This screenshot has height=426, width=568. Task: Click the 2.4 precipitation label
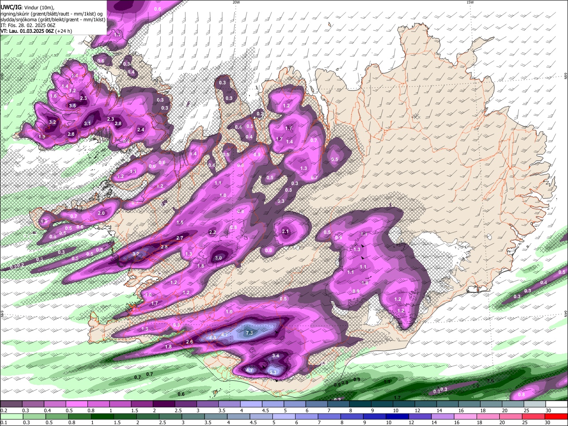point(141,130)
